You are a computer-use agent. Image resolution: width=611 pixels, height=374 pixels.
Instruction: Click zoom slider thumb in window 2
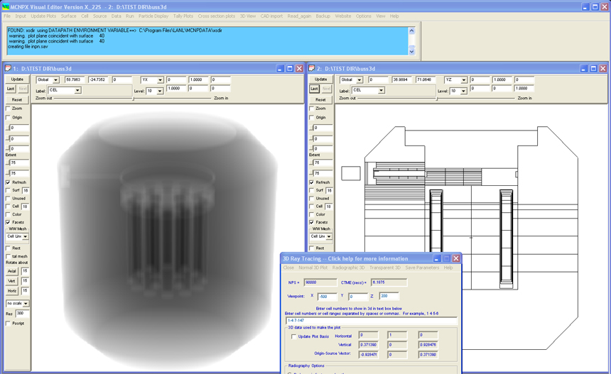click(437, 99)
